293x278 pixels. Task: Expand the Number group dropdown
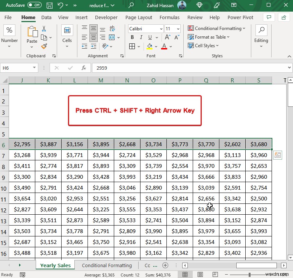[9, 46]
